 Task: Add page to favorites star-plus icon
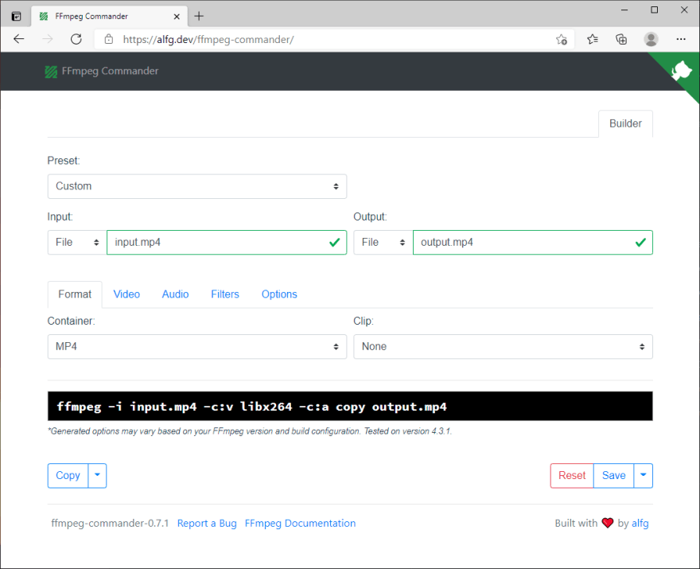pos(562,39)
